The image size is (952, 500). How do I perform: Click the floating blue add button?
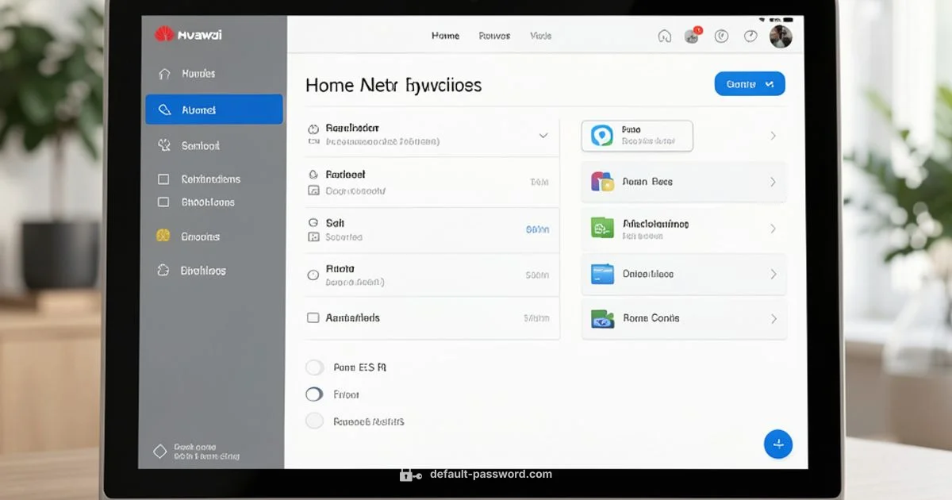point(777,444)
